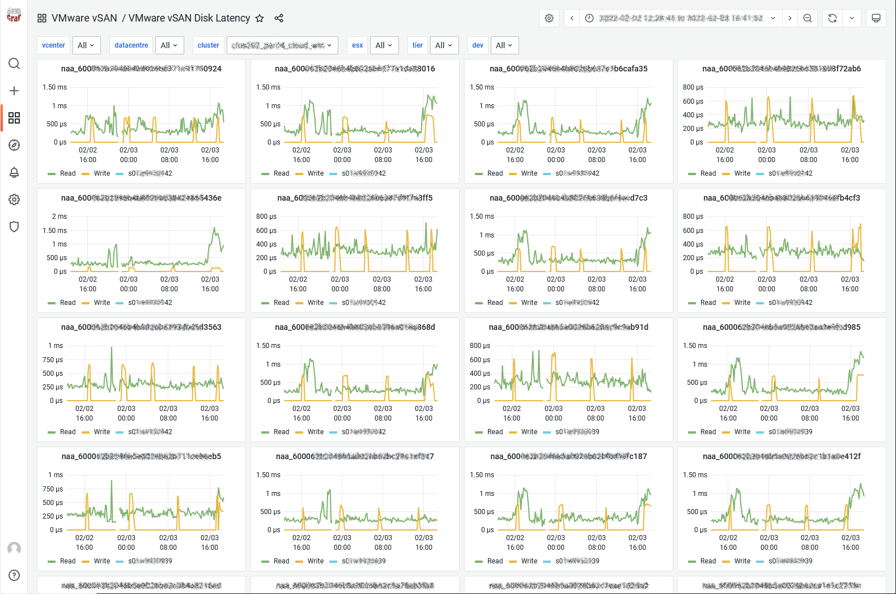Open the refresh interval dropdown arrow

[x=852, y=18]
